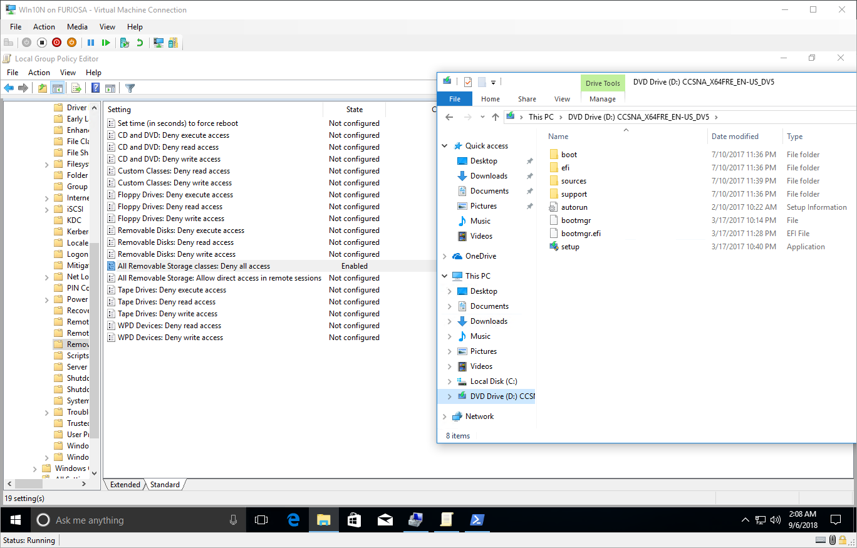Open the Policy Editor View menu
Image resolution: width=857 pixels, height=548 pixels.
pos(68,73)
